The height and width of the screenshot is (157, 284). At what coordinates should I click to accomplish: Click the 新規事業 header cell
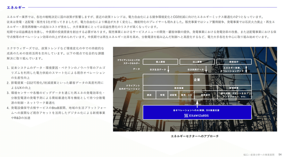[x=234, y=88]
